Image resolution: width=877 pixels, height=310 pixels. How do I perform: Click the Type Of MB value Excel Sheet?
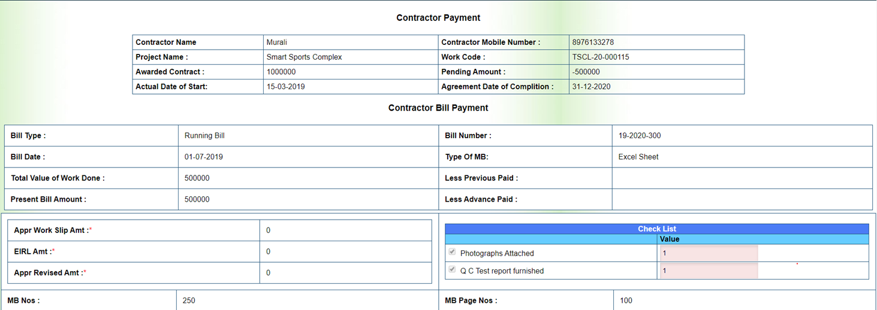(x=638, y=157)
